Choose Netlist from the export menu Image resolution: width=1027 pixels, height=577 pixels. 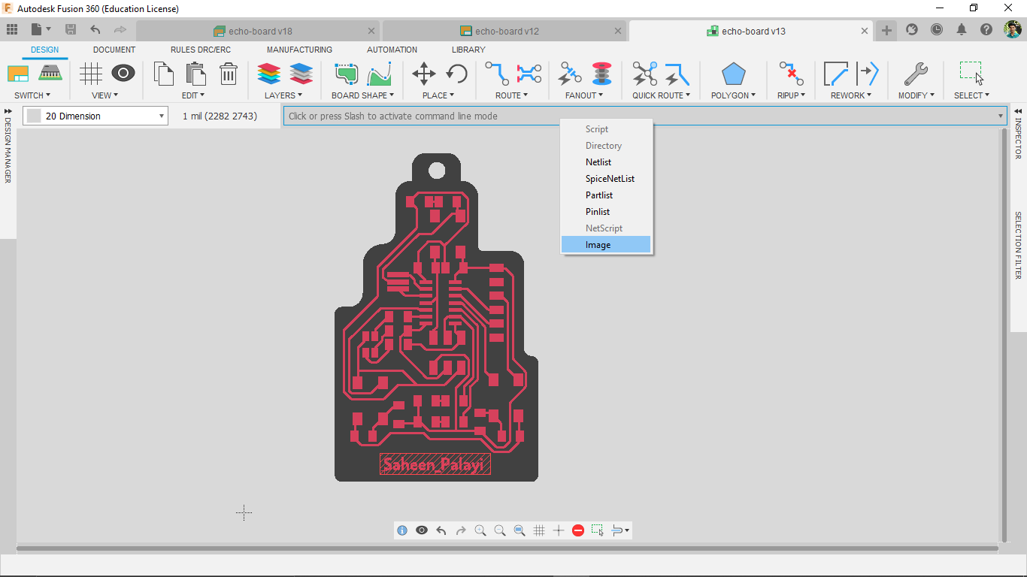pyautogui.click(x=606, y=162)
